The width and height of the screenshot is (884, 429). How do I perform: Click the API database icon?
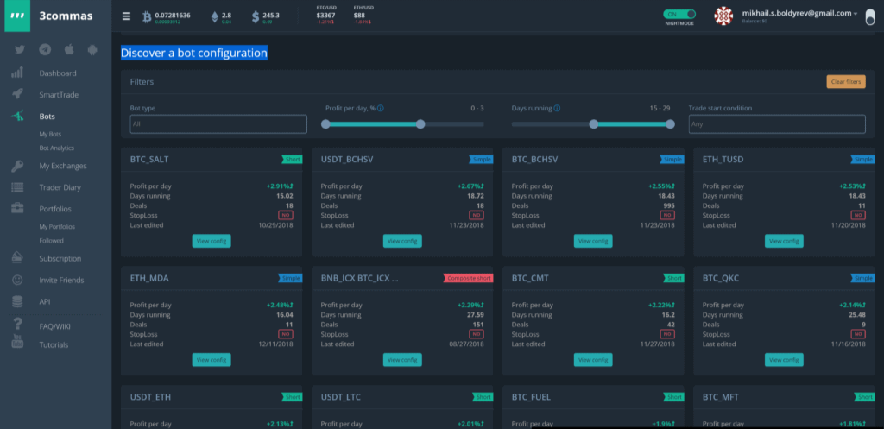point(17,301)
